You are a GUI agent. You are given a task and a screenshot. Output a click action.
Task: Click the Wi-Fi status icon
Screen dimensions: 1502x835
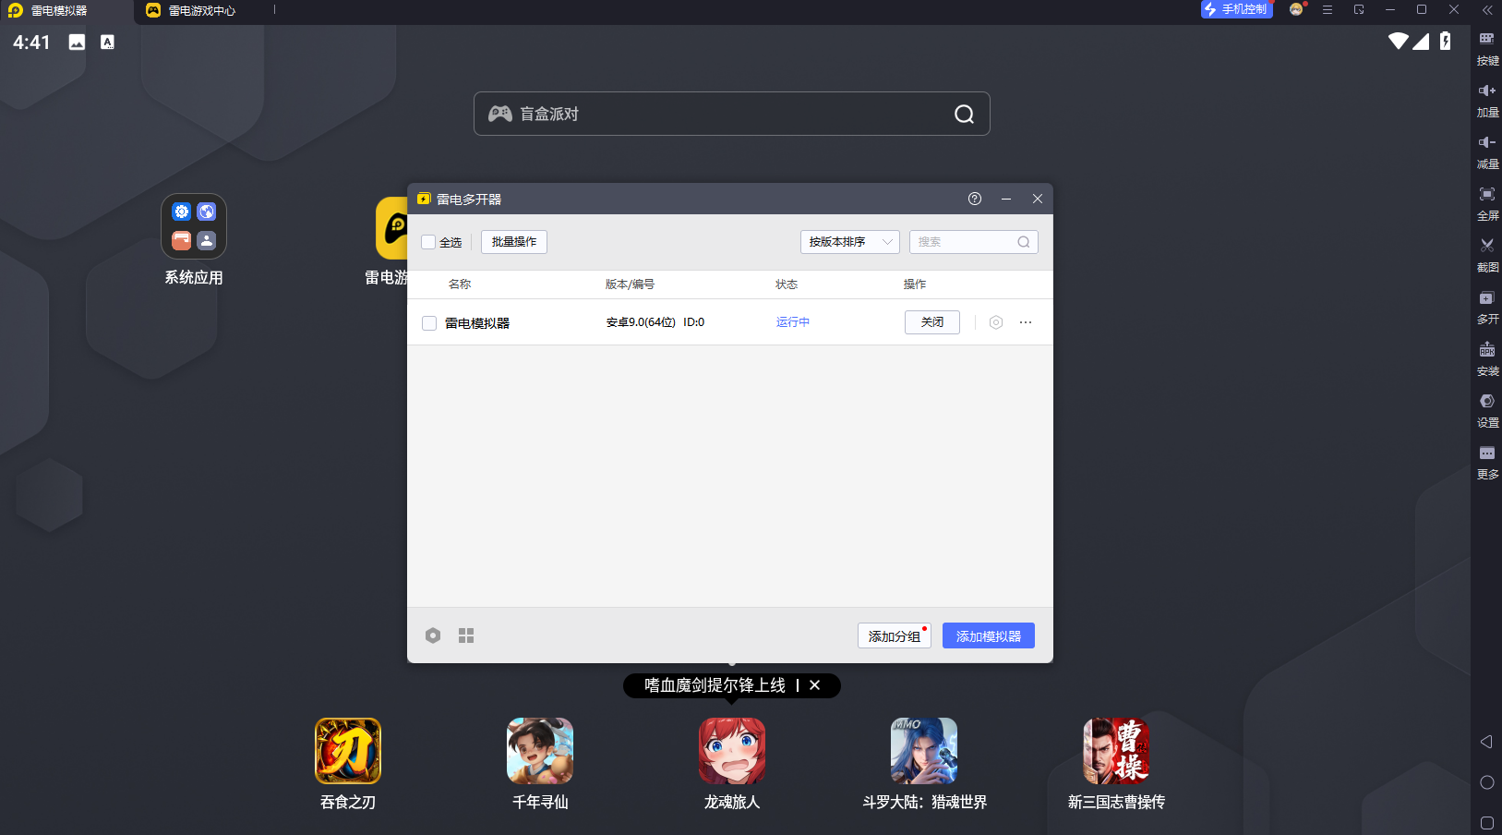[x=1399, y=41]
